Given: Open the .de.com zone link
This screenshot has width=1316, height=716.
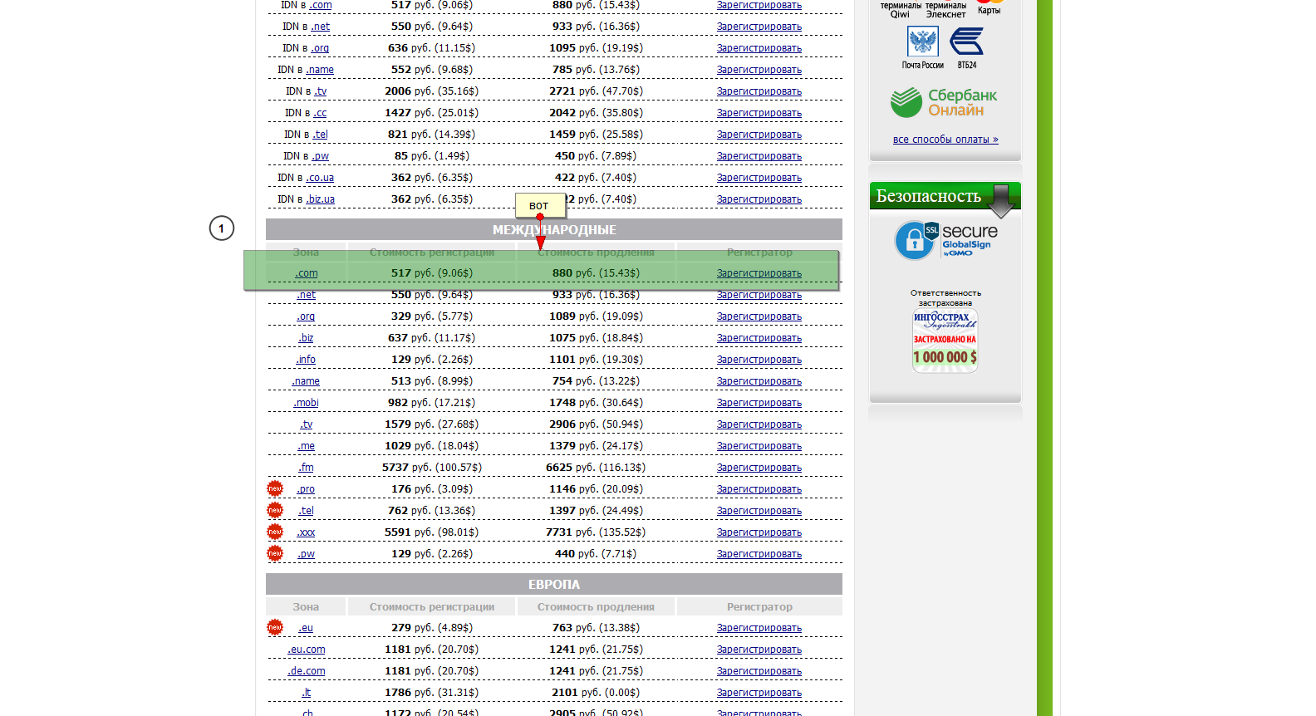Looking at the screenshot, I should (307, 671).
